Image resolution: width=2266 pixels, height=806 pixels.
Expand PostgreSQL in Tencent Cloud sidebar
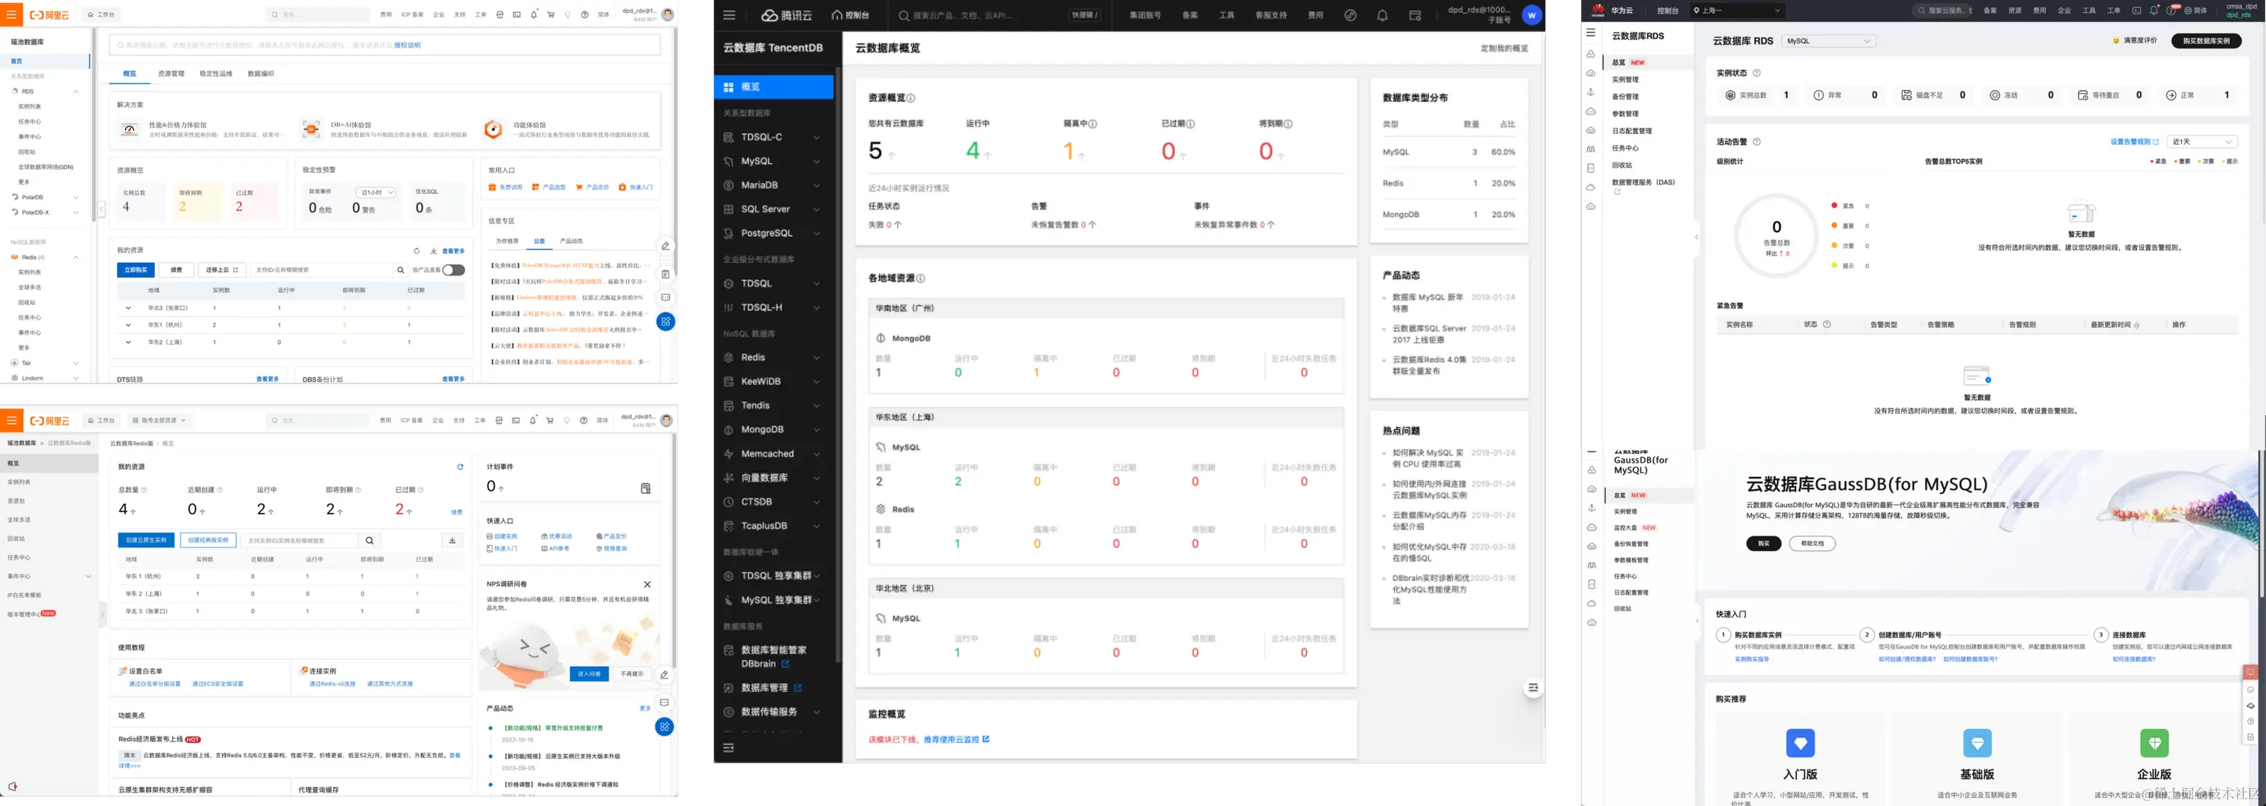tap(816, 233)
